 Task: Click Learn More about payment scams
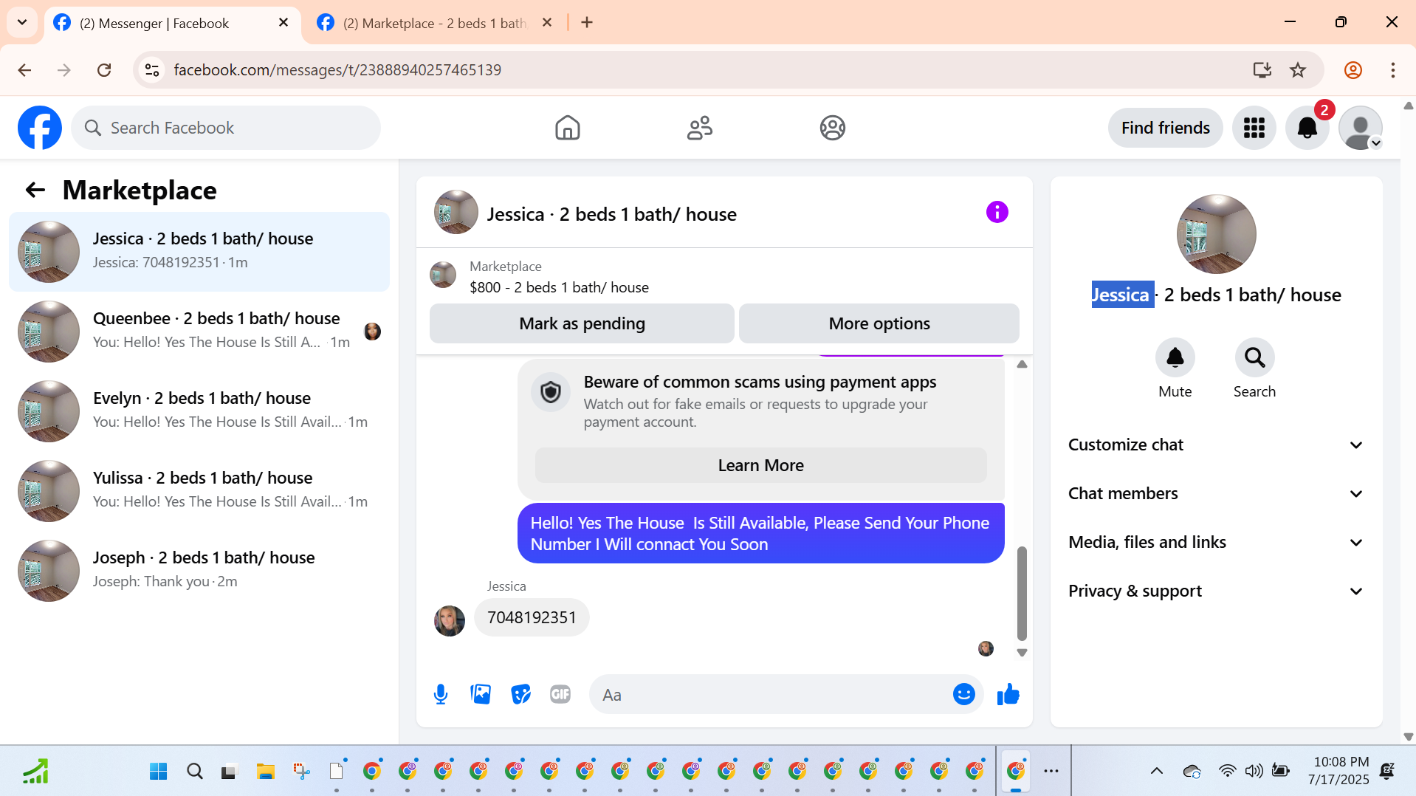coord(760,465)
